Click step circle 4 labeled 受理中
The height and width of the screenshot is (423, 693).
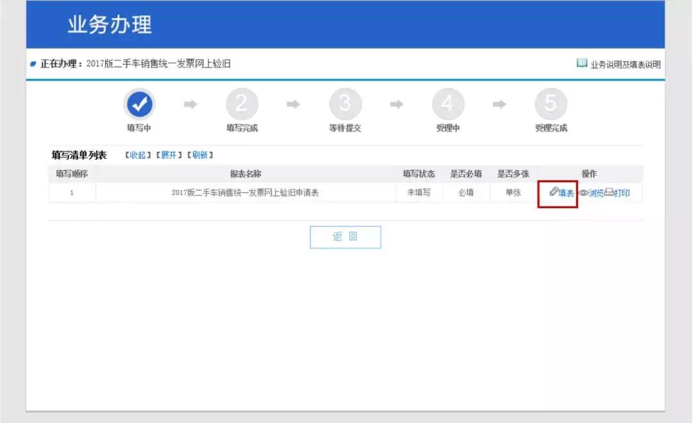[447, 103]
